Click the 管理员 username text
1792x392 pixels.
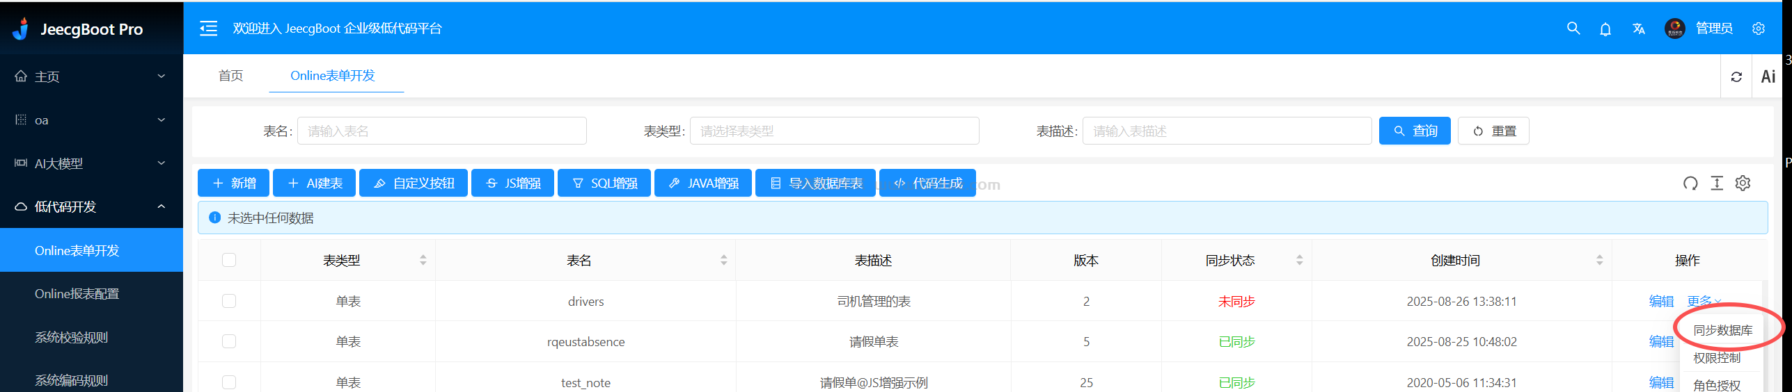point(1714,28)
